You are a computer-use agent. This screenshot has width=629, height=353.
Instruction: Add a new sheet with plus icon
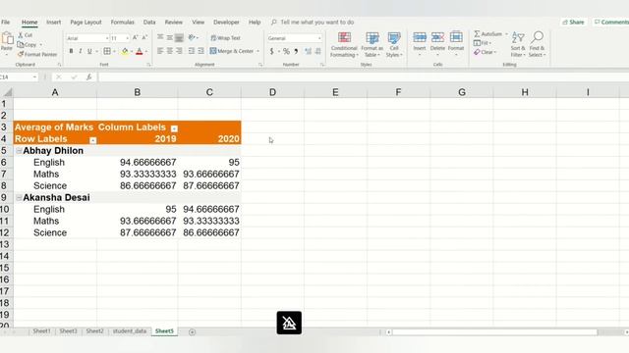193,331
